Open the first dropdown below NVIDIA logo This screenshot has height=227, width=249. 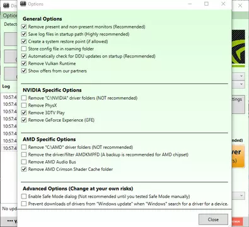(238, 76)
